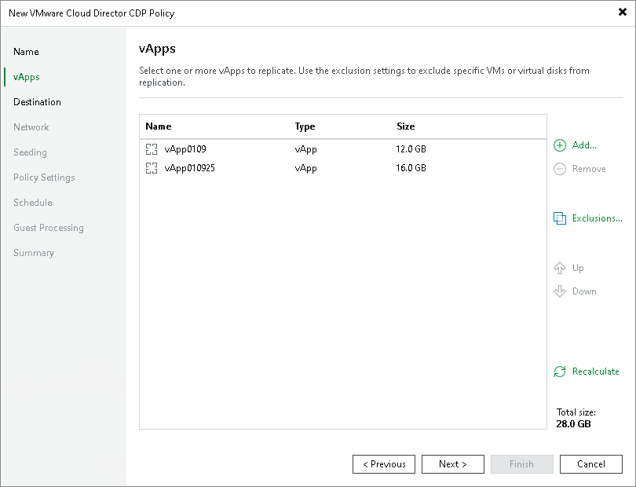This screenshot has height=487, width=636.
Task: Open Exclusions... settings label
Action: (597, 218)
